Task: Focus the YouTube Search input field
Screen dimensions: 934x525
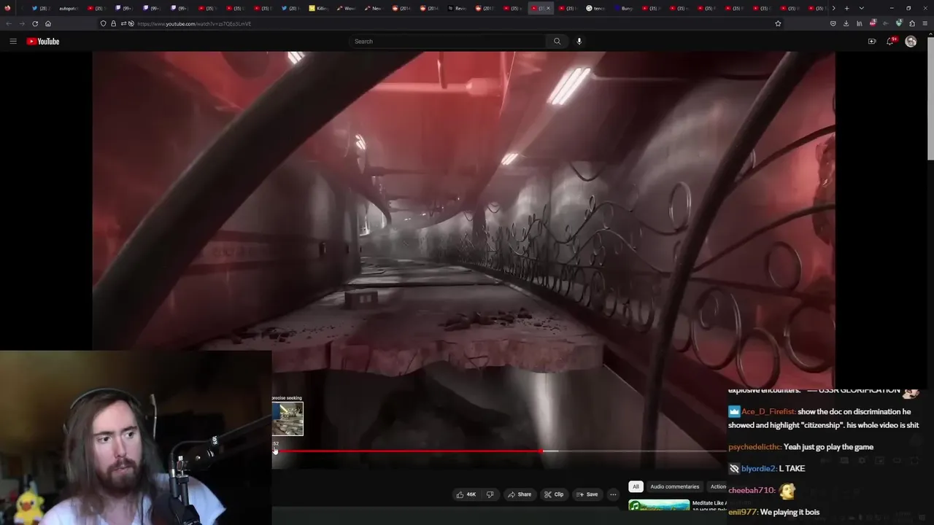Action: [x=447, y=42]
